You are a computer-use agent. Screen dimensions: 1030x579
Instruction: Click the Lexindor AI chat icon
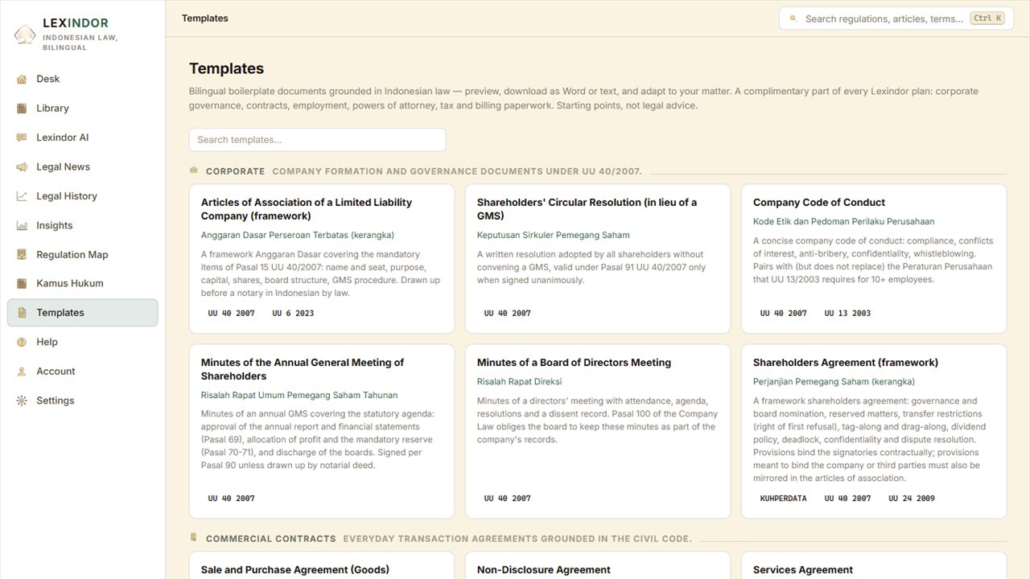coord(22,138)
